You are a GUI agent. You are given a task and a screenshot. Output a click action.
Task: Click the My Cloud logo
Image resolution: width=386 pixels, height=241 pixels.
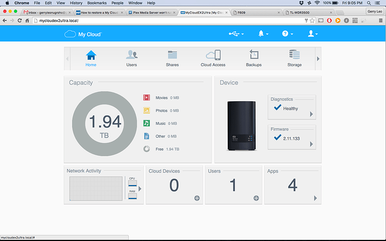(83, 34)
